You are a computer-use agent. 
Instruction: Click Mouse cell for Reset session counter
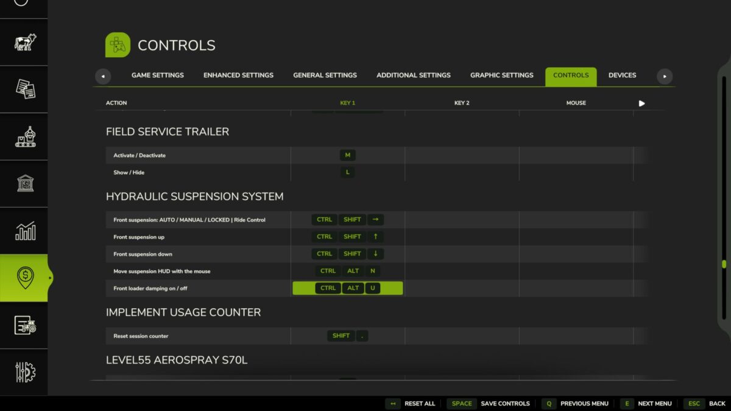pyautogui.click(x=576, y=336)
